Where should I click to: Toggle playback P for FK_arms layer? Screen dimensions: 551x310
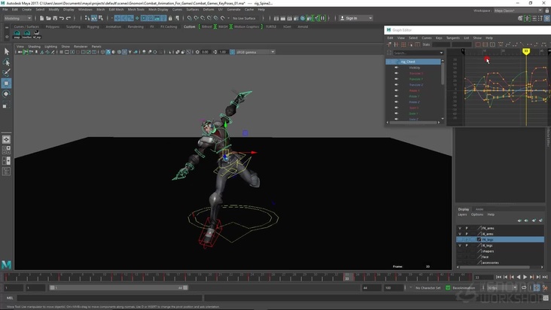467,228
